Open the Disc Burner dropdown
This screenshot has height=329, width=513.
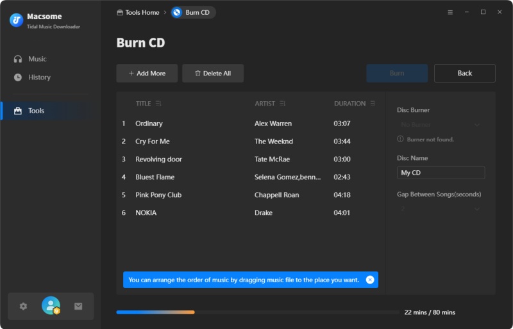[441, 125]
